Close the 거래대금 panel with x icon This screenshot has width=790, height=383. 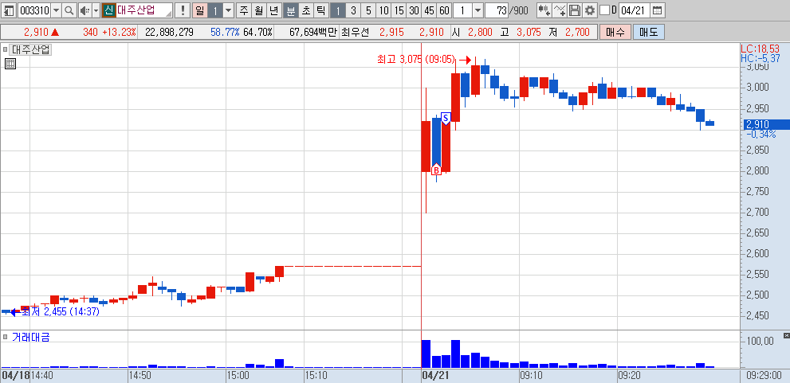[x=787, y=336]
